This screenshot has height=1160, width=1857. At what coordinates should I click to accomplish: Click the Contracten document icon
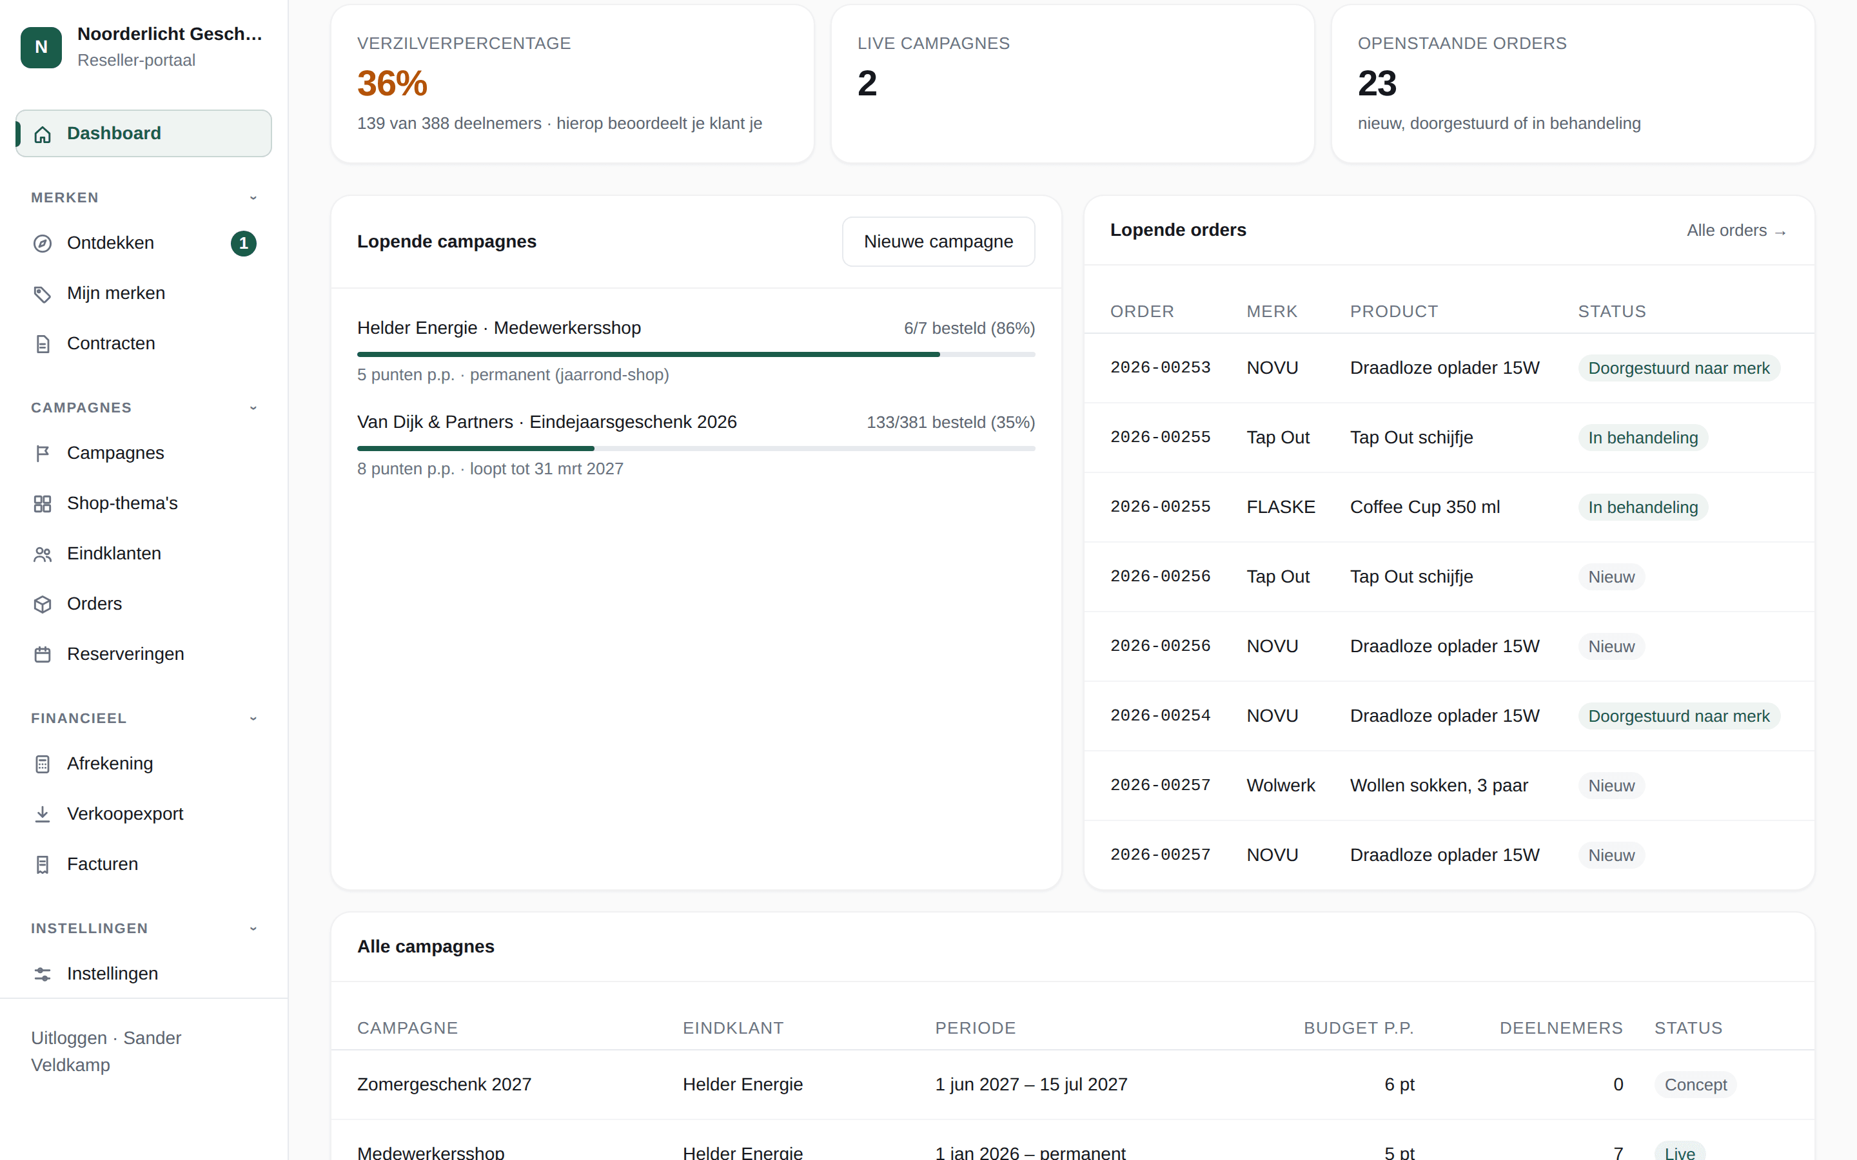pos(42,343)
